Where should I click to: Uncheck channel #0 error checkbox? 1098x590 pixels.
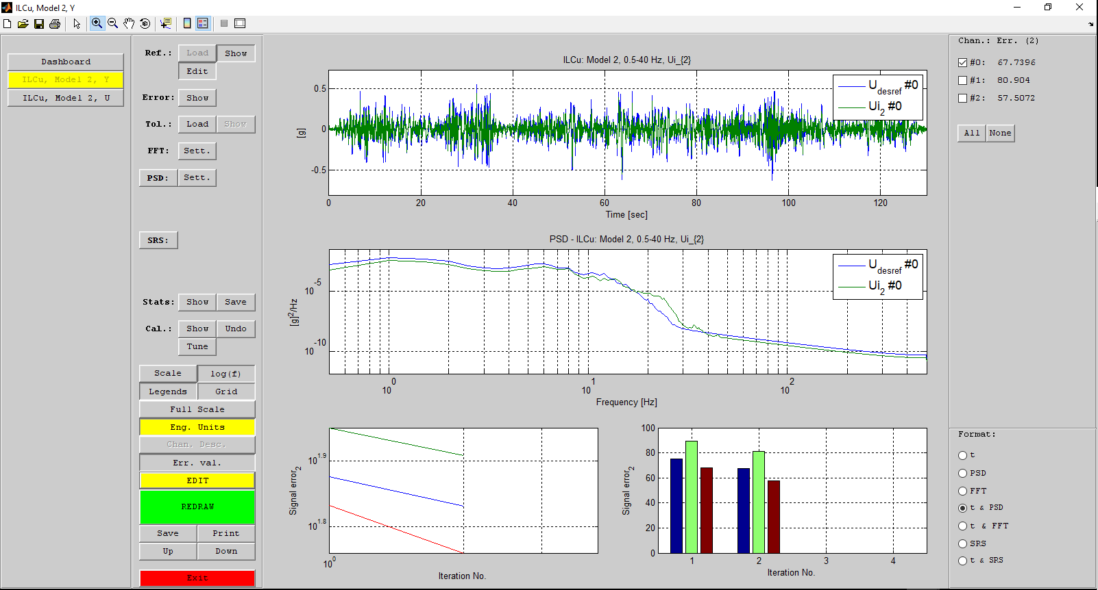point(962,62)
